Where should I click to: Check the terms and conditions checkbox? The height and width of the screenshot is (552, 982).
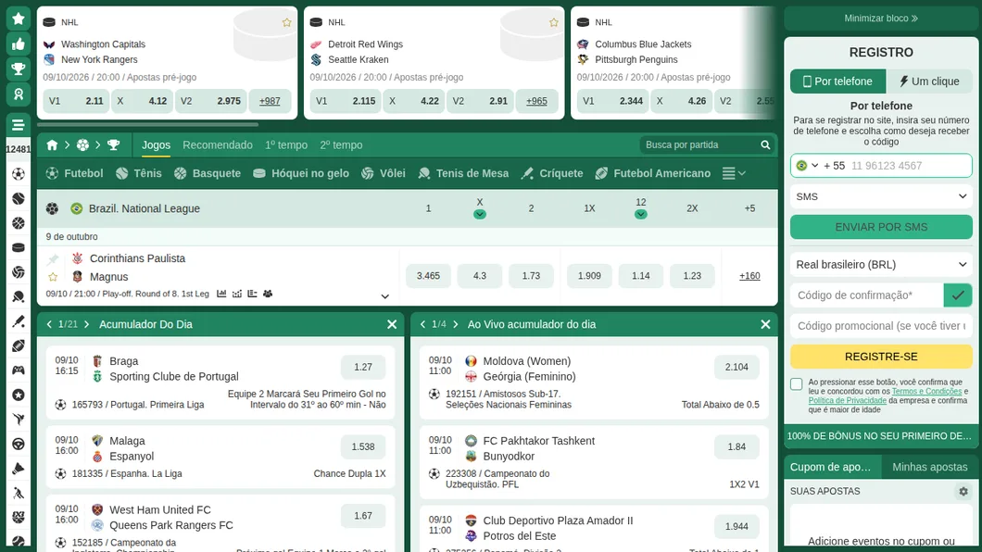click(796, 384)
